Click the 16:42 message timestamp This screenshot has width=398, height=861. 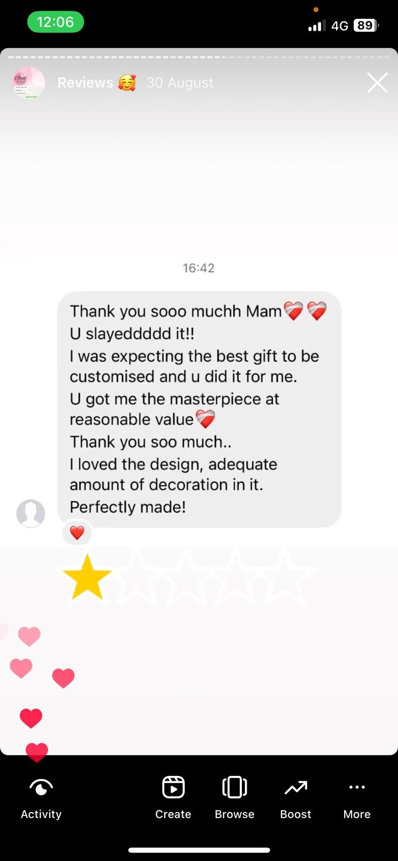click(199, 268)
